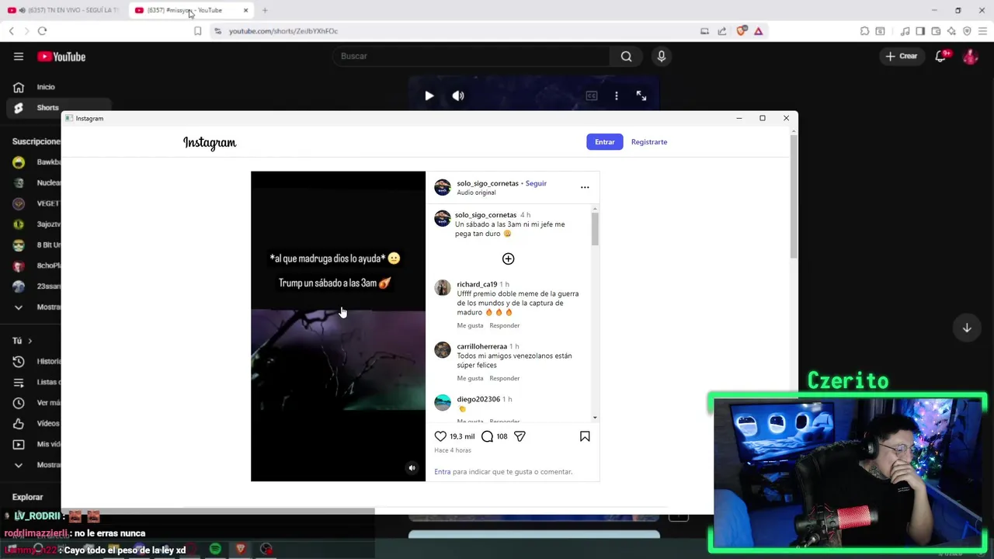Toggle closed captions on the Short
The image size is (994, 559).
(x=592, y=95)
